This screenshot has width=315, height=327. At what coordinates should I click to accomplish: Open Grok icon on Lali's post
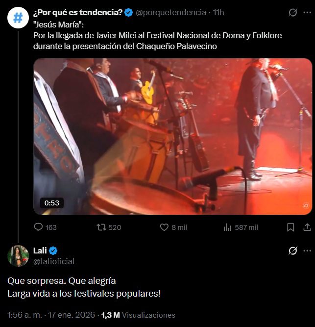tap(293, 251)
